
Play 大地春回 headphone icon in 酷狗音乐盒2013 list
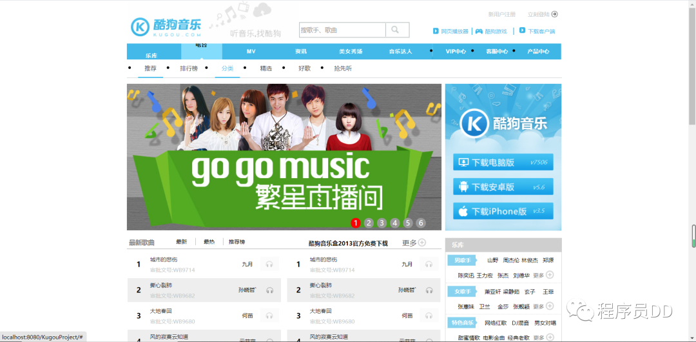429,316
